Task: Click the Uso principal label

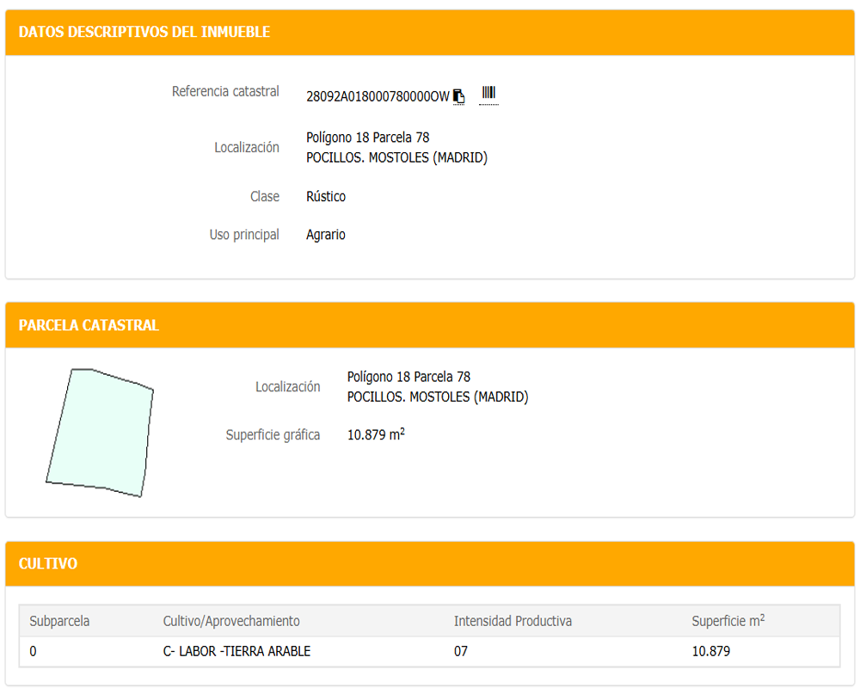Action: click(x=244, y=235)
